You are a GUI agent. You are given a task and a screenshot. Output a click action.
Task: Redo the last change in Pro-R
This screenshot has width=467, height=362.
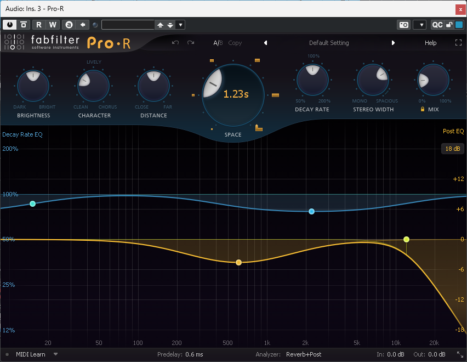[191, 43]
